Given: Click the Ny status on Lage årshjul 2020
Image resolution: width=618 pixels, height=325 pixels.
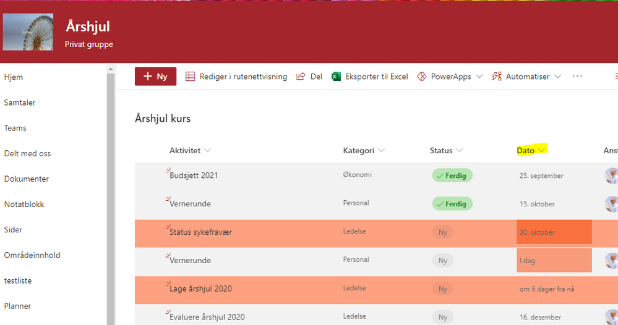Looking at the screenshot, I should [x=443, y=289].
